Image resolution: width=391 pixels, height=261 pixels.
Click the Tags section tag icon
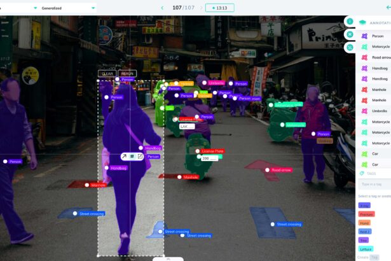click(x=362, y=173)
